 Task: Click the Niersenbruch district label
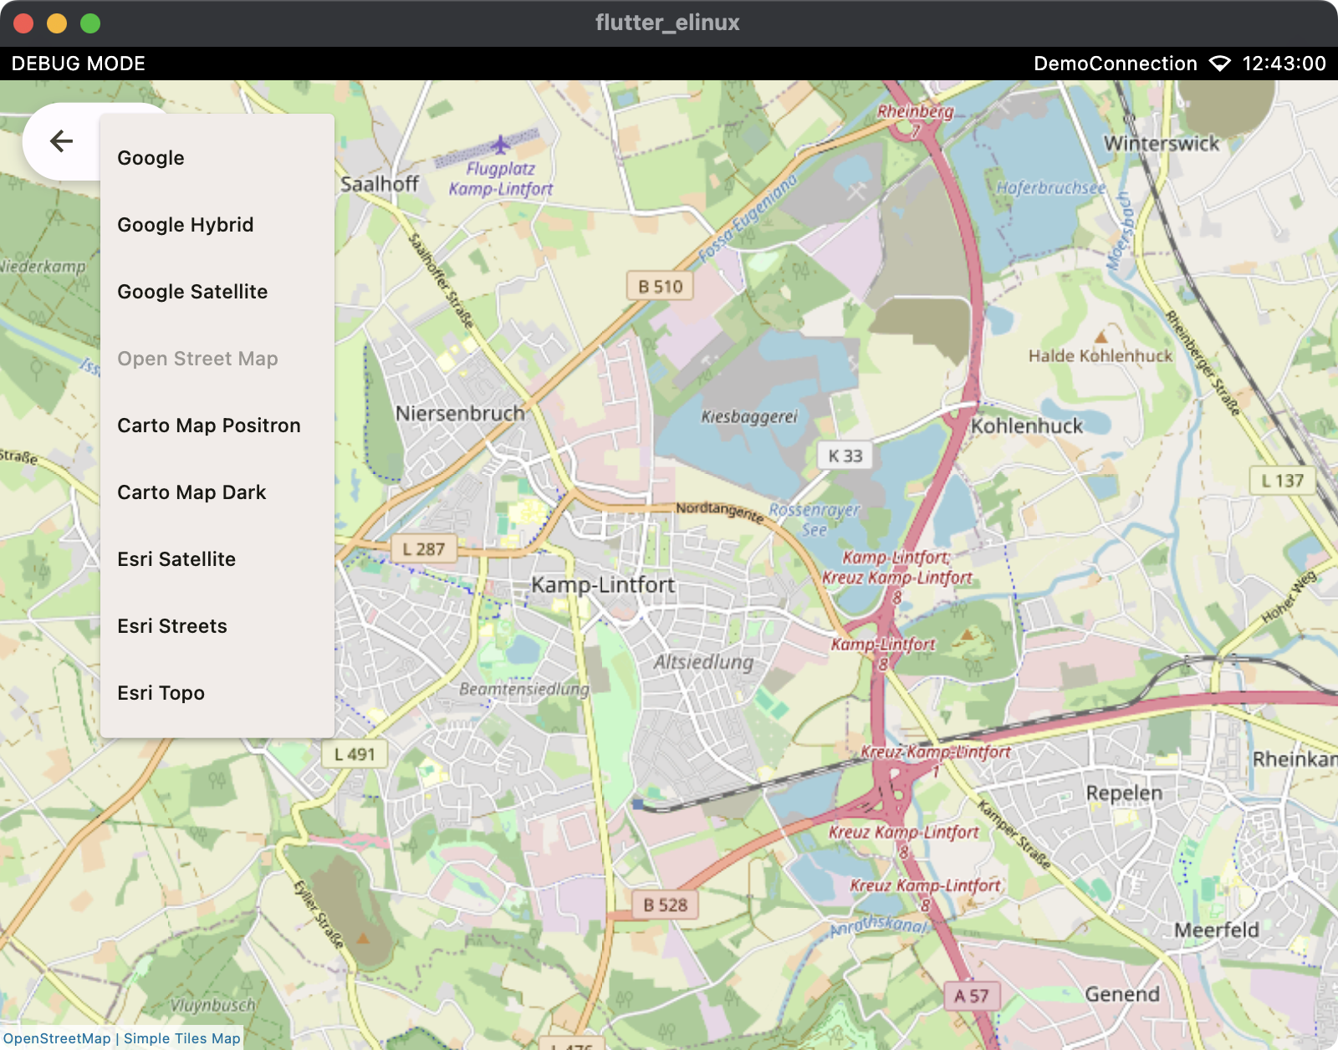click(460, 413)
